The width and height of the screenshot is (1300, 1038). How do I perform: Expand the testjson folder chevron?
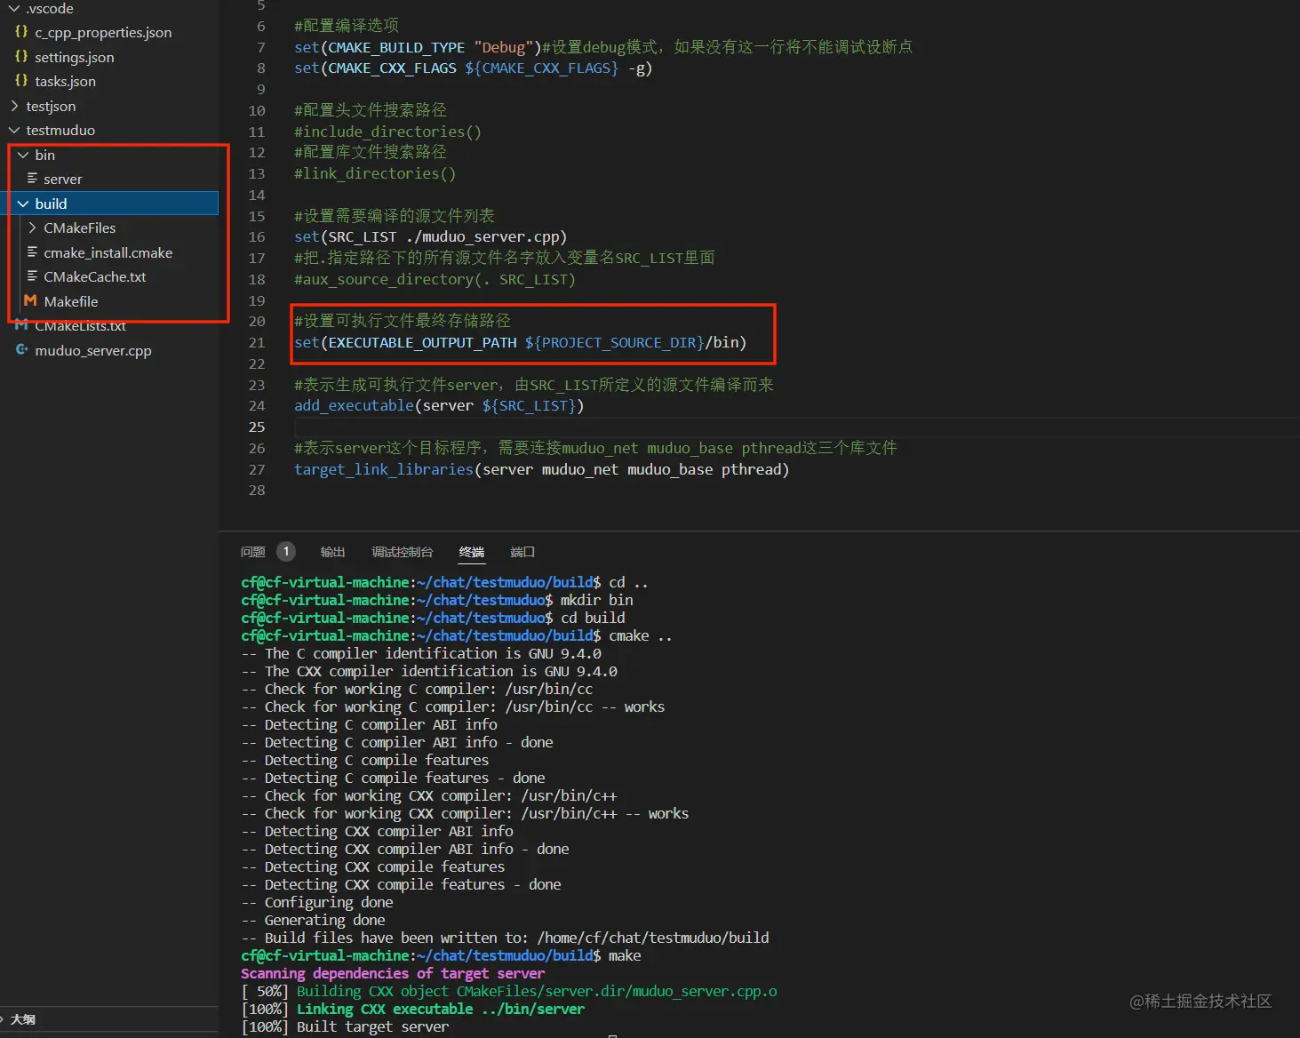tap(14, 106)
